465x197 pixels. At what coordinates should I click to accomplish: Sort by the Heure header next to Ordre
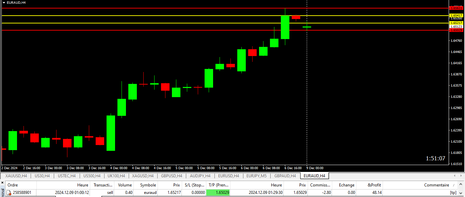click(x=63, y=185)
